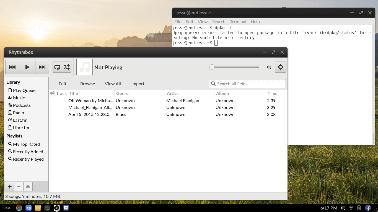Viewport: 378px width, 212px height.
Task: Start playback with the Play button
Action: tap(27, 67)
